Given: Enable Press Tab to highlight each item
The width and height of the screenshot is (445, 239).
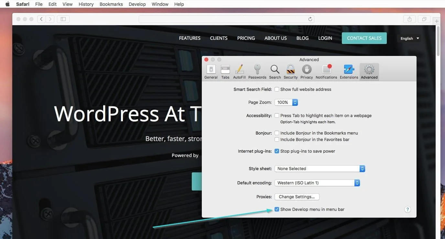Looking at the screenshot, I should 277,115.
